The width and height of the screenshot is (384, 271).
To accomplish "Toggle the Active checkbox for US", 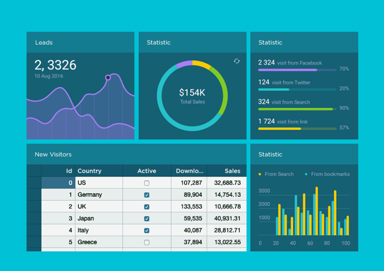I will (x=147, y=183).
